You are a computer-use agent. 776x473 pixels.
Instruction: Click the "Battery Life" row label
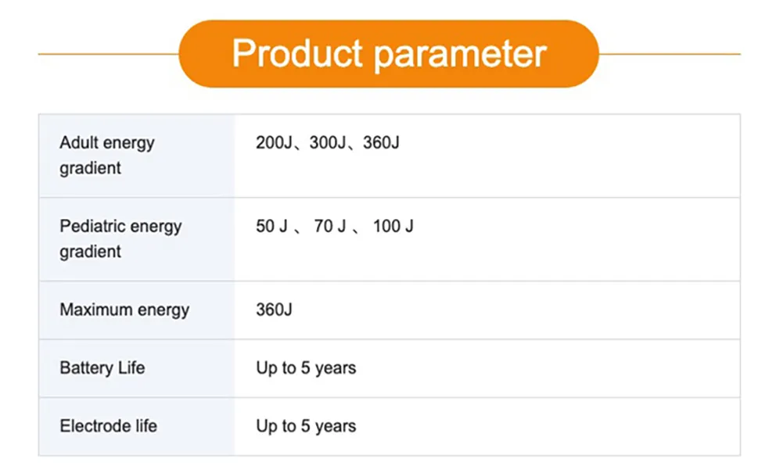pos(102,367)
